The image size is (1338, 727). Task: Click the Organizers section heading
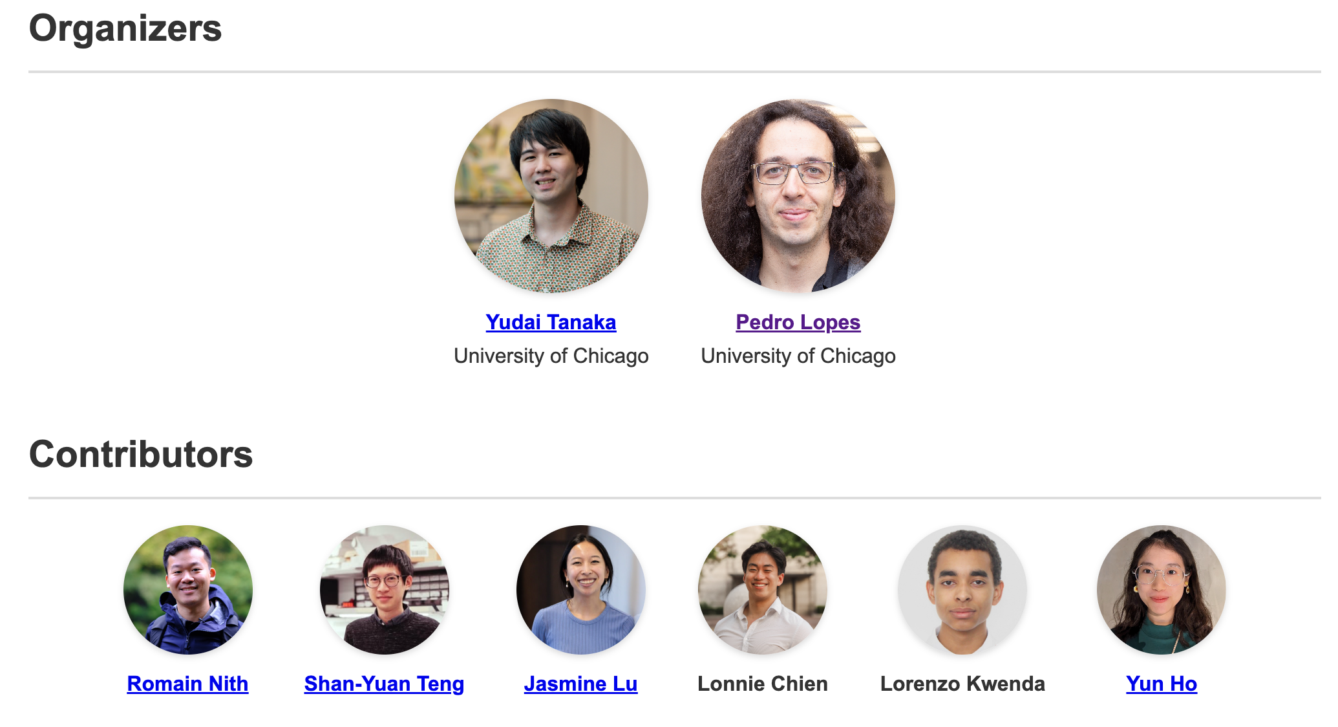pos(125,28)
